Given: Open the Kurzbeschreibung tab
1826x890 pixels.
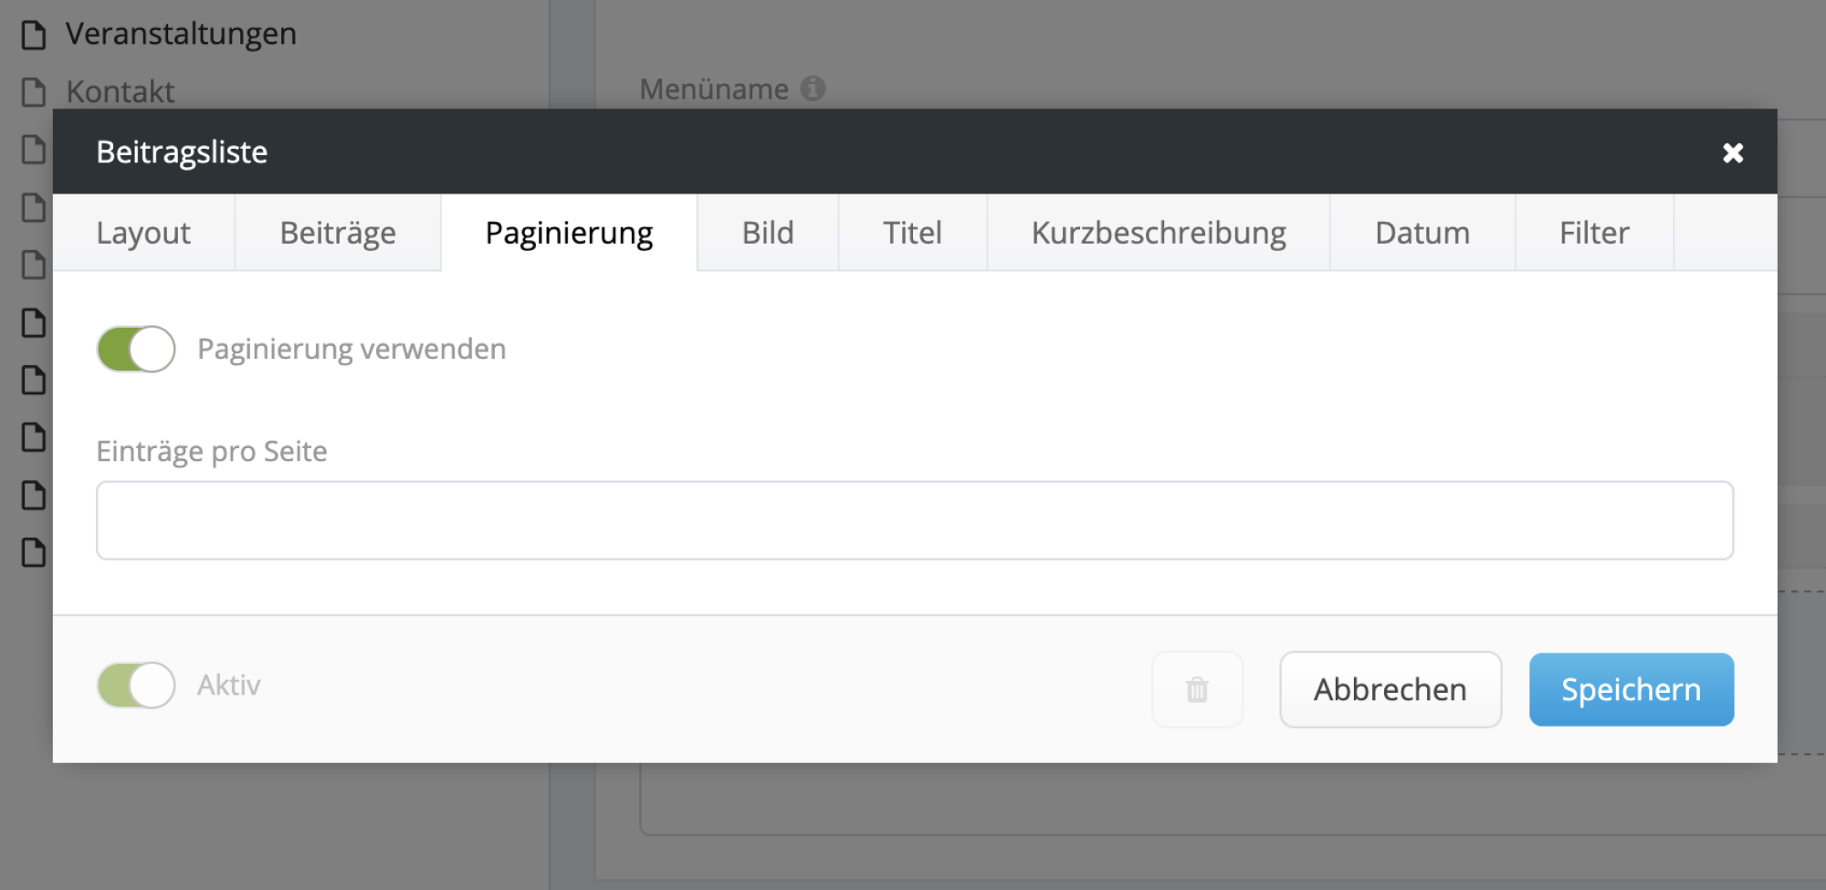Looking at the screenshot, I should pos(1160,233).
